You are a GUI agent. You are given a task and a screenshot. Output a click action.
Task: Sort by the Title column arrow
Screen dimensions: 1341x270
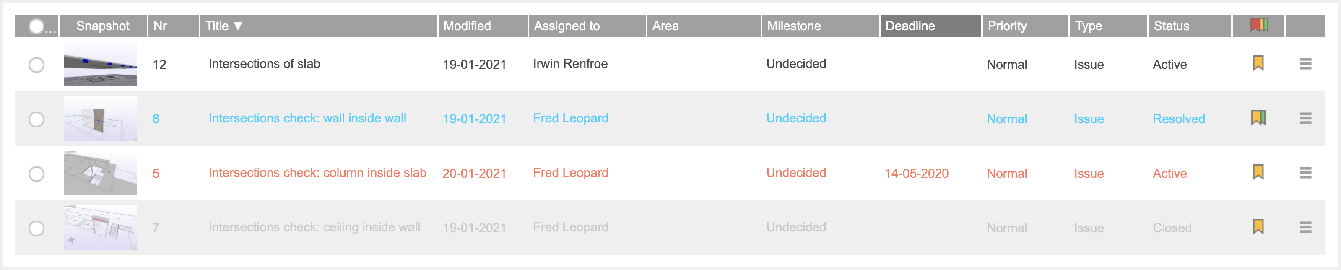point(238,26)
